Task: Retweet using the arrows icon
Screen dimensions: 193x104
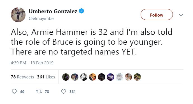Action: (39, 92)
